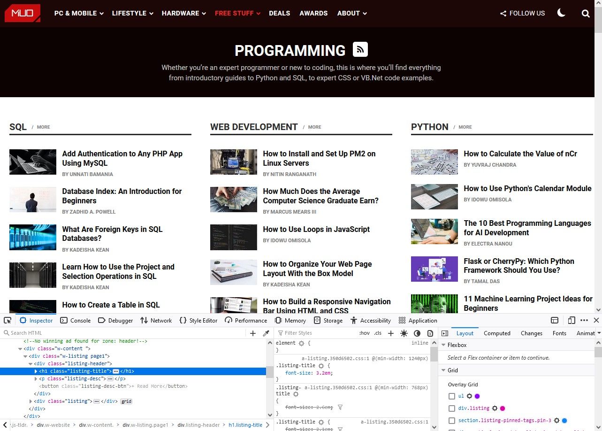Highlight selector for .listing-title 3.2em rule
The width and height of the screenshot is (602, 431).
[321, 366]
